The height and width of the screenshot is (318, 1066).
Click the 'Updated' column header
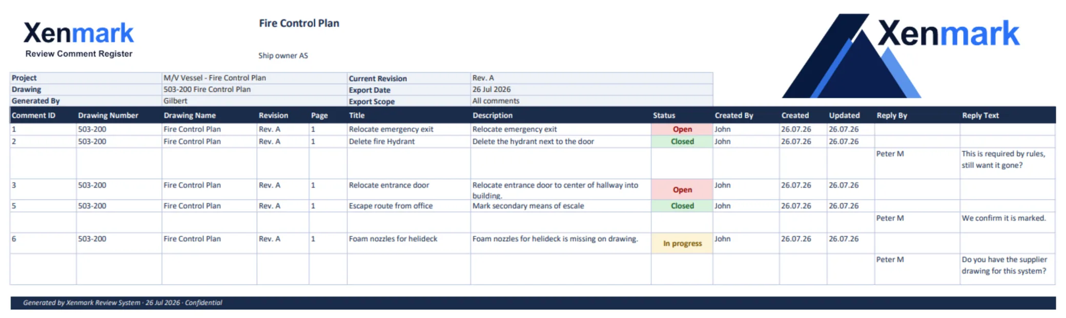(x=845, y=115)
